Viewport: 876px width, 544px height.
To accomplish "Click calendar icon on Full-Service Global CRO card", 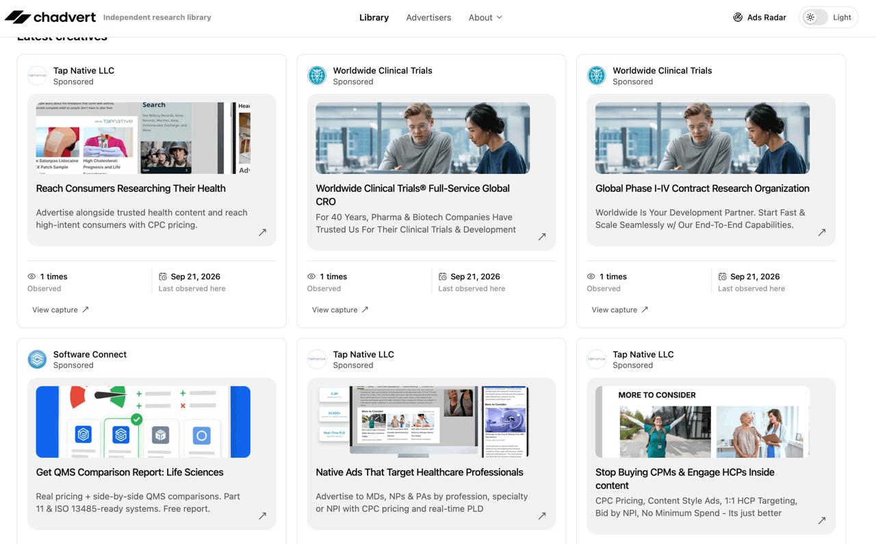I will tap(442, 276).
